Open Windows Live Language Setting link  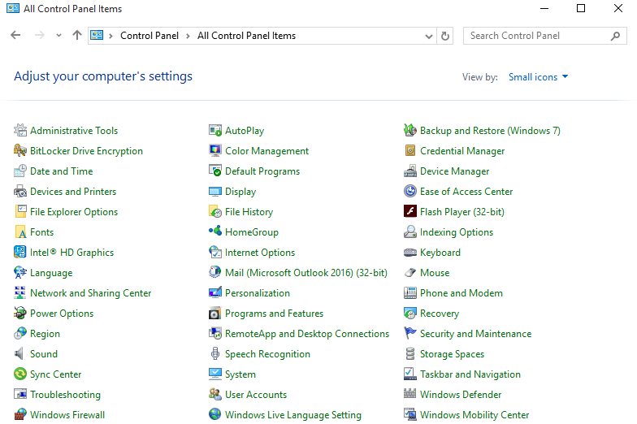[x=293, y=415]
